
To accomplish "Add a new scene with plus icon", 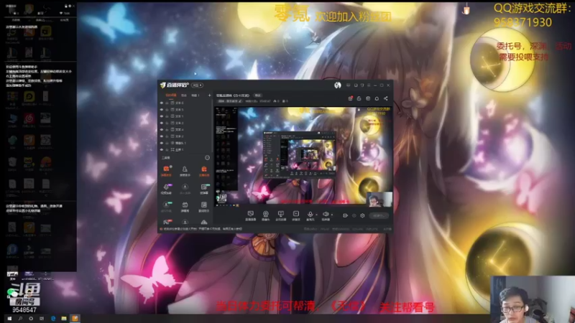I will 209,95.
